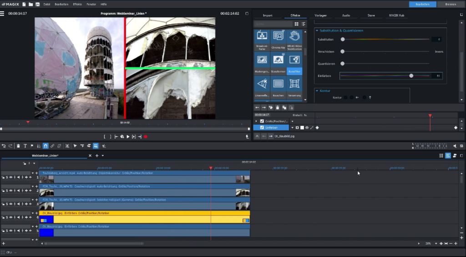The height and width of the screenshot is (257, 466).
Task: Click the trash delete icon in timeline toolbar
Action: [18, 146]
